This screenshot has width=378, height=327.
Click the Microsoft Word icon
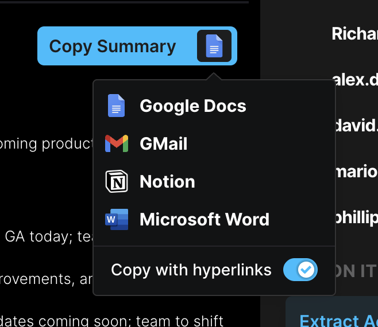point(117,219)
